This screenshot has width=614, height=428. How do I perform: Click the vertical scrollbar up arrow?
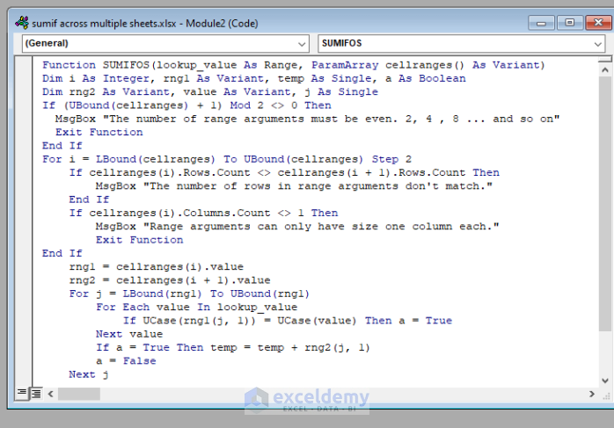pos(604,70)
